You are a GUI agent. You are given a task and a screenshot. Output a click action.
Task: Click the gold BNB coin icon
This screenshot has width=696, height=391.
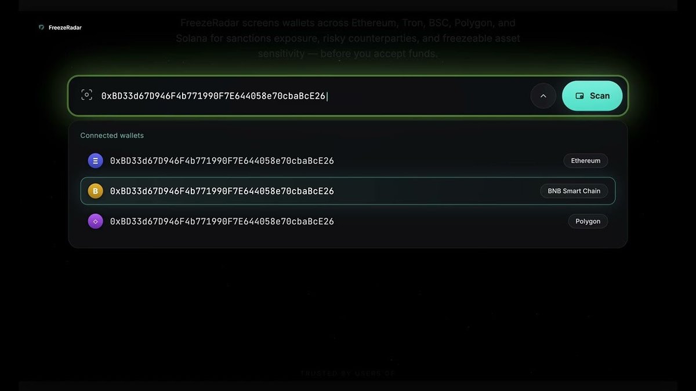point(95,191)
